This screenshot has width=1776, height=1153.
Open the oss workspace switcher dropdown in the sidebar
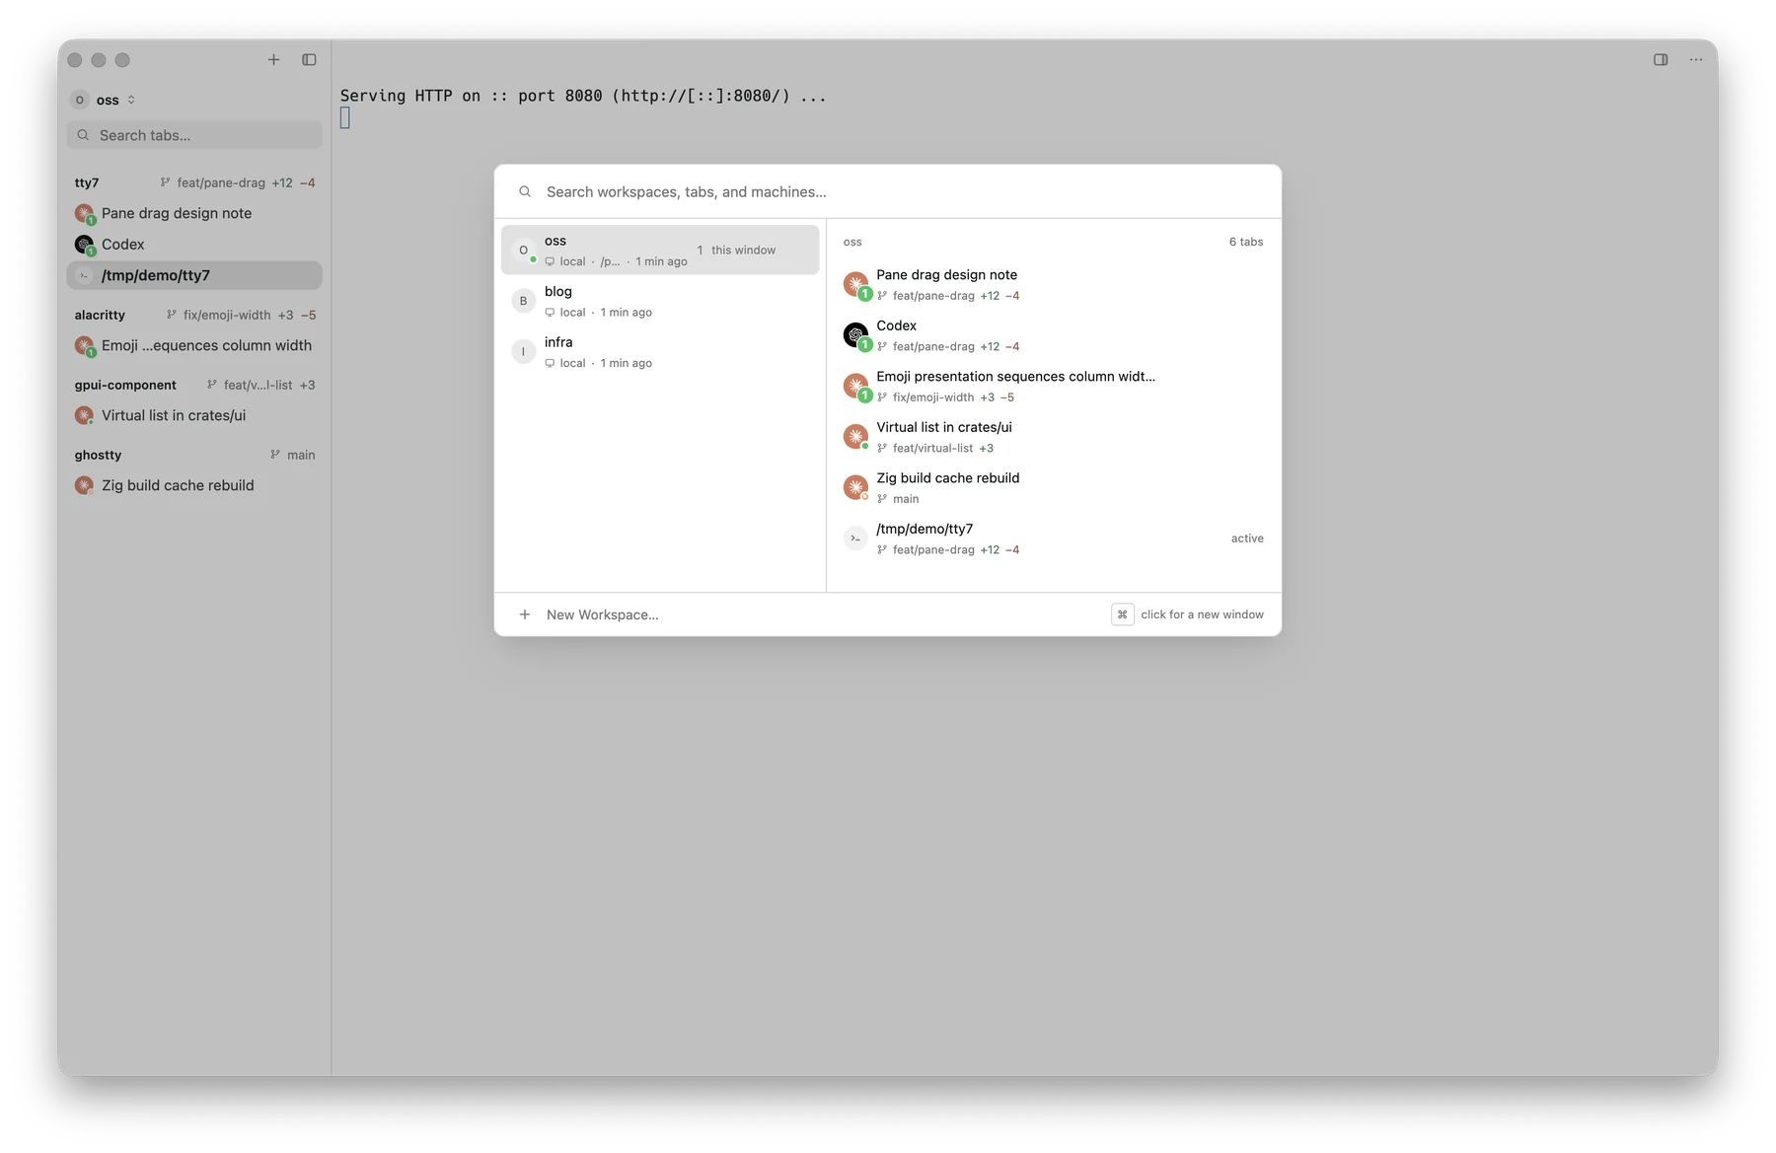[x=104, y=100]
